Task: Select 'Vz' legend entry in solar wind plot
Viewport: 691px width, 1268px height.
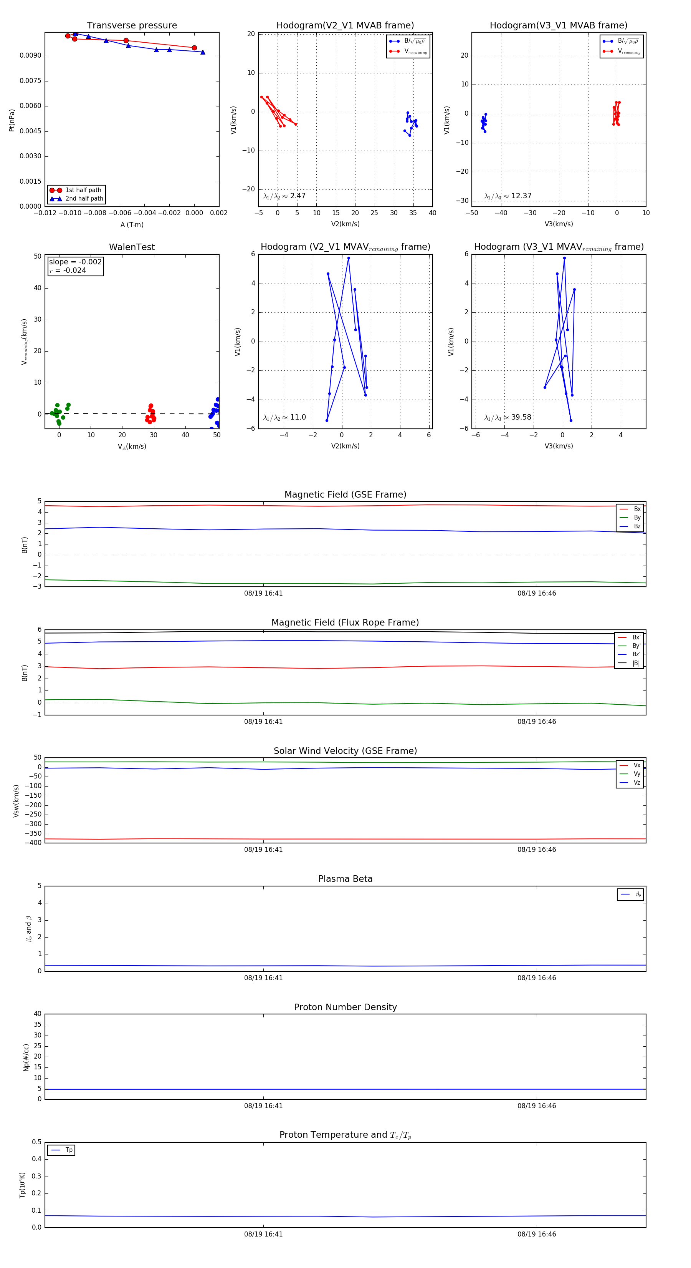Action: pyautogui.click(x=630, y=783)
